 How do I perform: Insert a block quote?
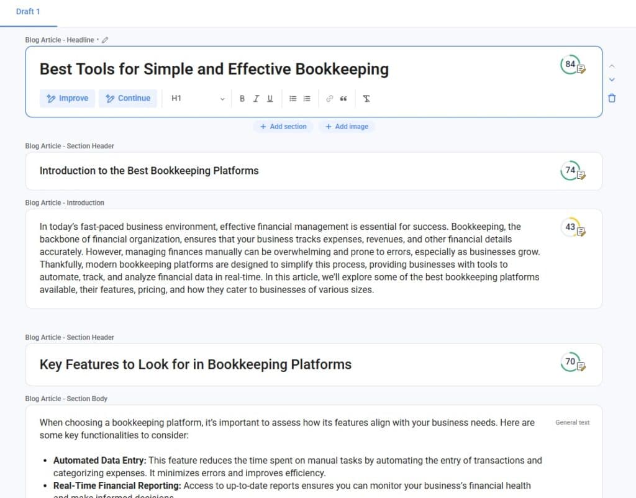click(343, 99)
